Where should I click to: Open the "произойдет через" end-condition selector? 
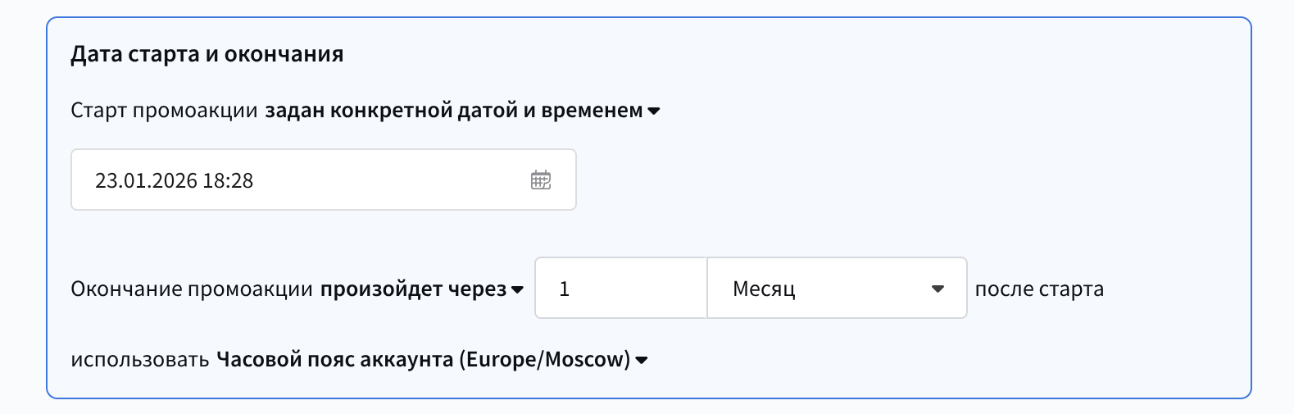tap(413, 289)
